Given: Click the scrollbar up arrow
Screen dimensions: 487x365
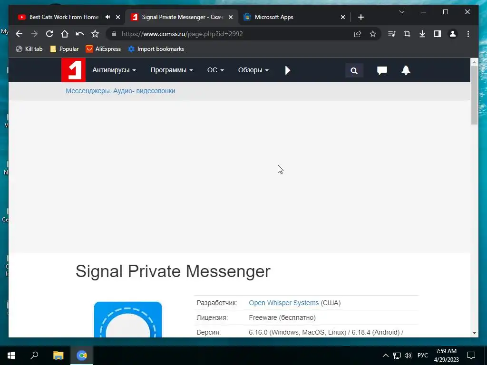Looking at the screenshot, I should tap(474, 62).
